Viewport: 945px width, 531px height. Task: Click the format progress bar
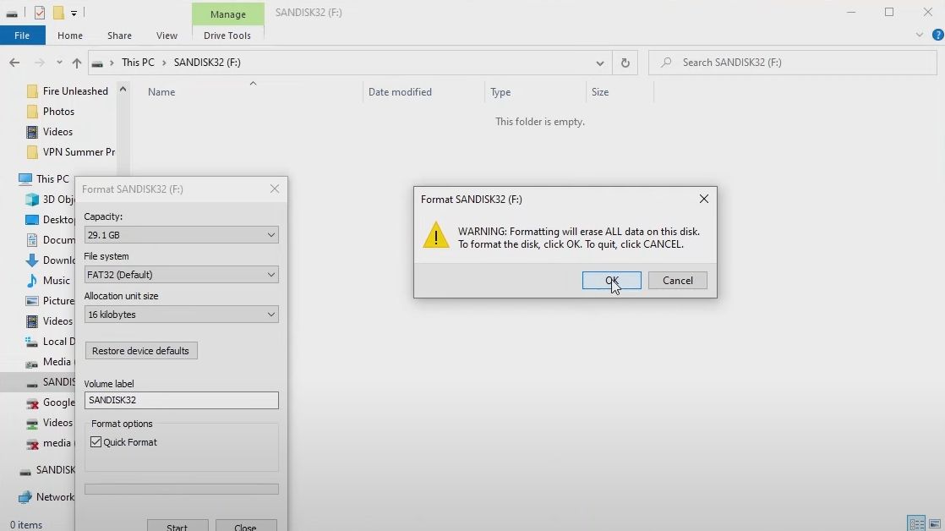click(181, 488)
